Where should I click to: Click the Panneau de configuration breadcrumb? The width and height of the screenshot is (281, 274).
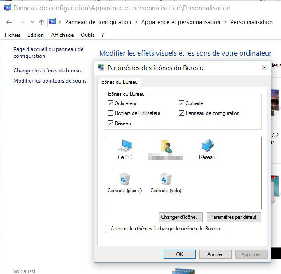point(98,22)
